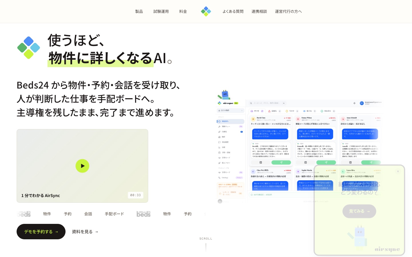The height and width of the screenshot is (257, 412).
Task: Click the 見てみる button in the popup card
Action: [x=359, y=211]
